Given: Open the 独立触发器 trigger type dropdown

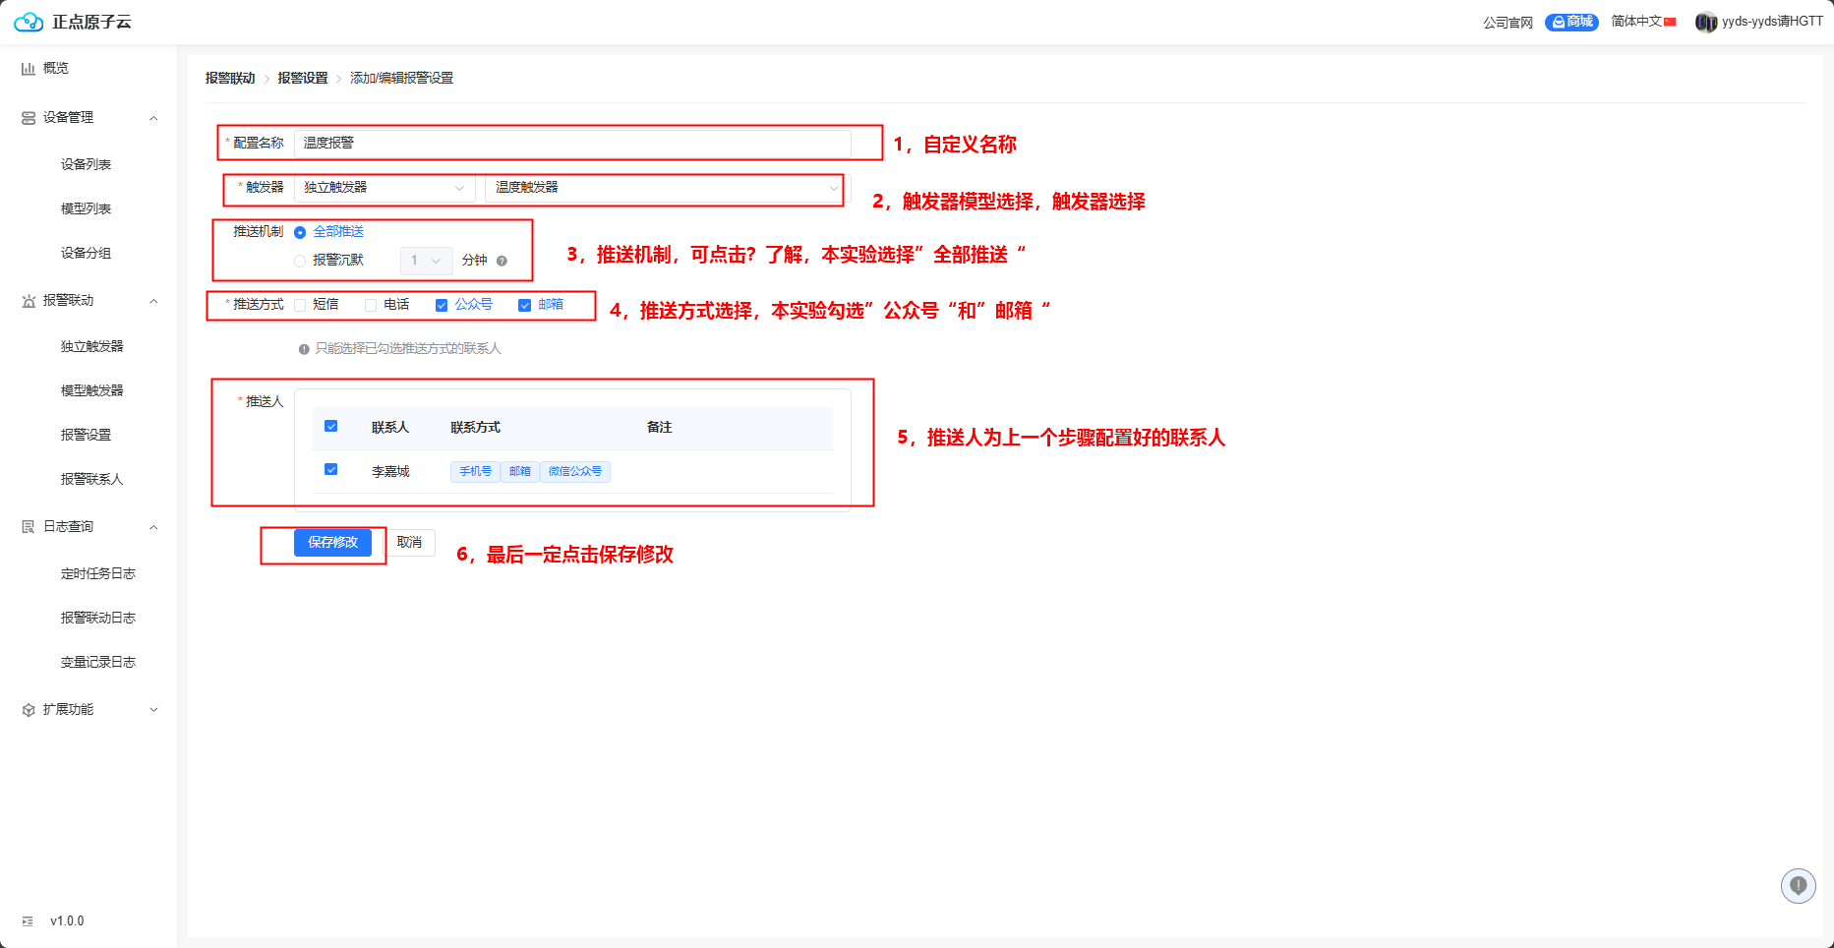Looking at the screenshot, I should coord(384,188).
